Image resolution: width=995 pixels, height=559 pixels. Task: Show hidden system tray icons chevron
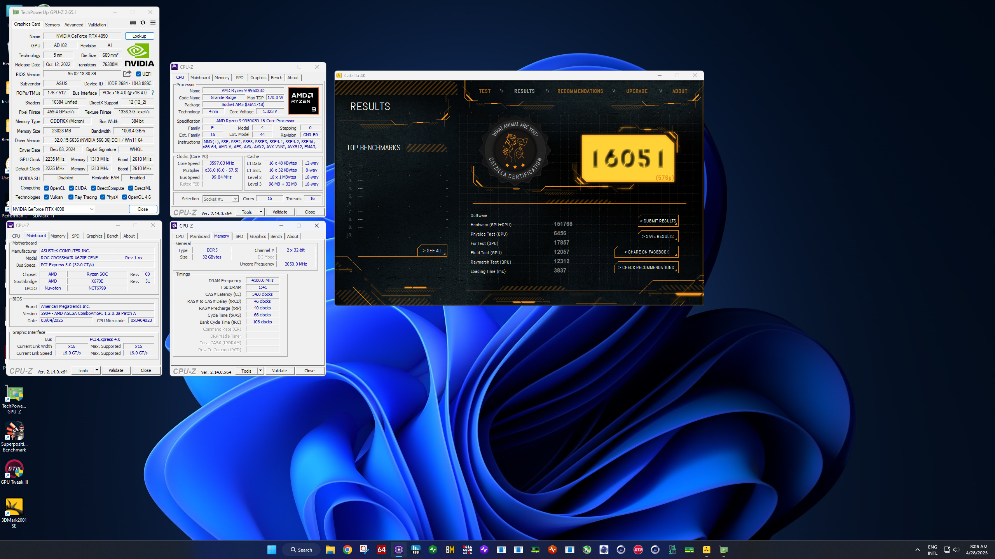tap(918, 550)
